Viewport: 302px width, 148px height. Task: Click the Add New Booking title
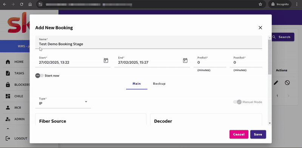(54, 27)
